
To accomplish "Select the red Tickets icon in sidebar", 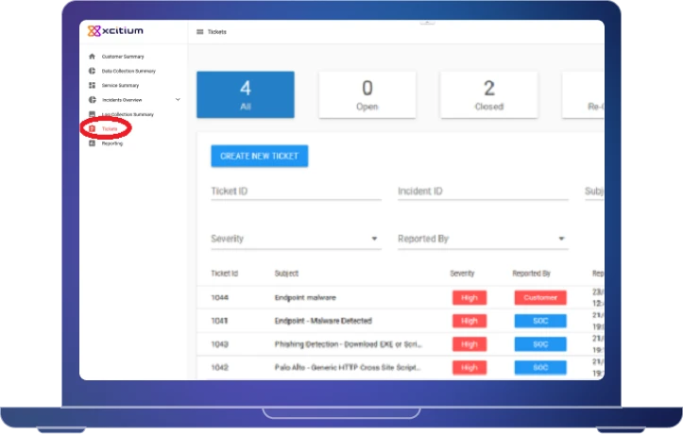I will tap(92, 128).
